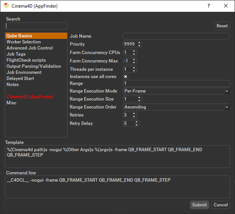
Task: Open the Range Execution Mode dropdown
Action: coord(227,91)
